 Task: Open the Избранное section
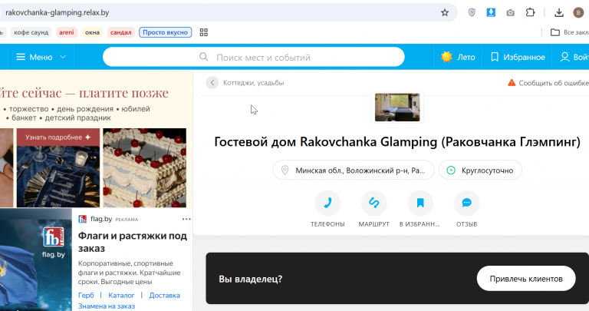[518, 57]
